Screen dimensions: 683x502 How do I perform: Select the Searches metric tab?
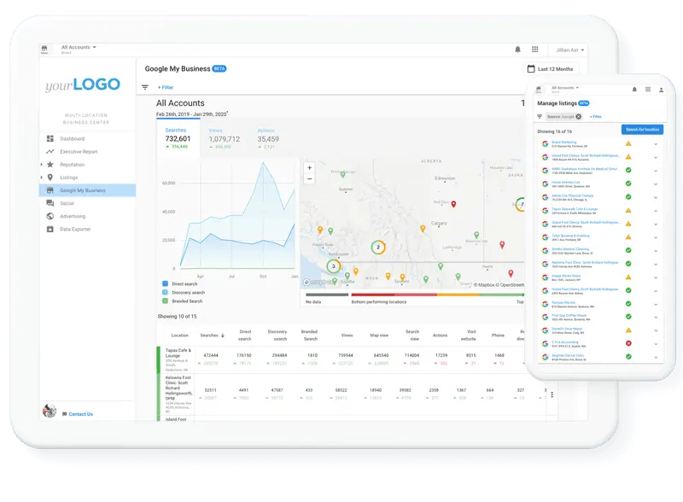178,138
